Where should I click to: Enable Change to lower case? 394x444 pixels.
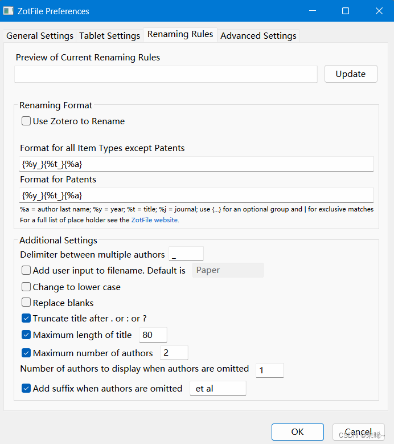(26, 287)
